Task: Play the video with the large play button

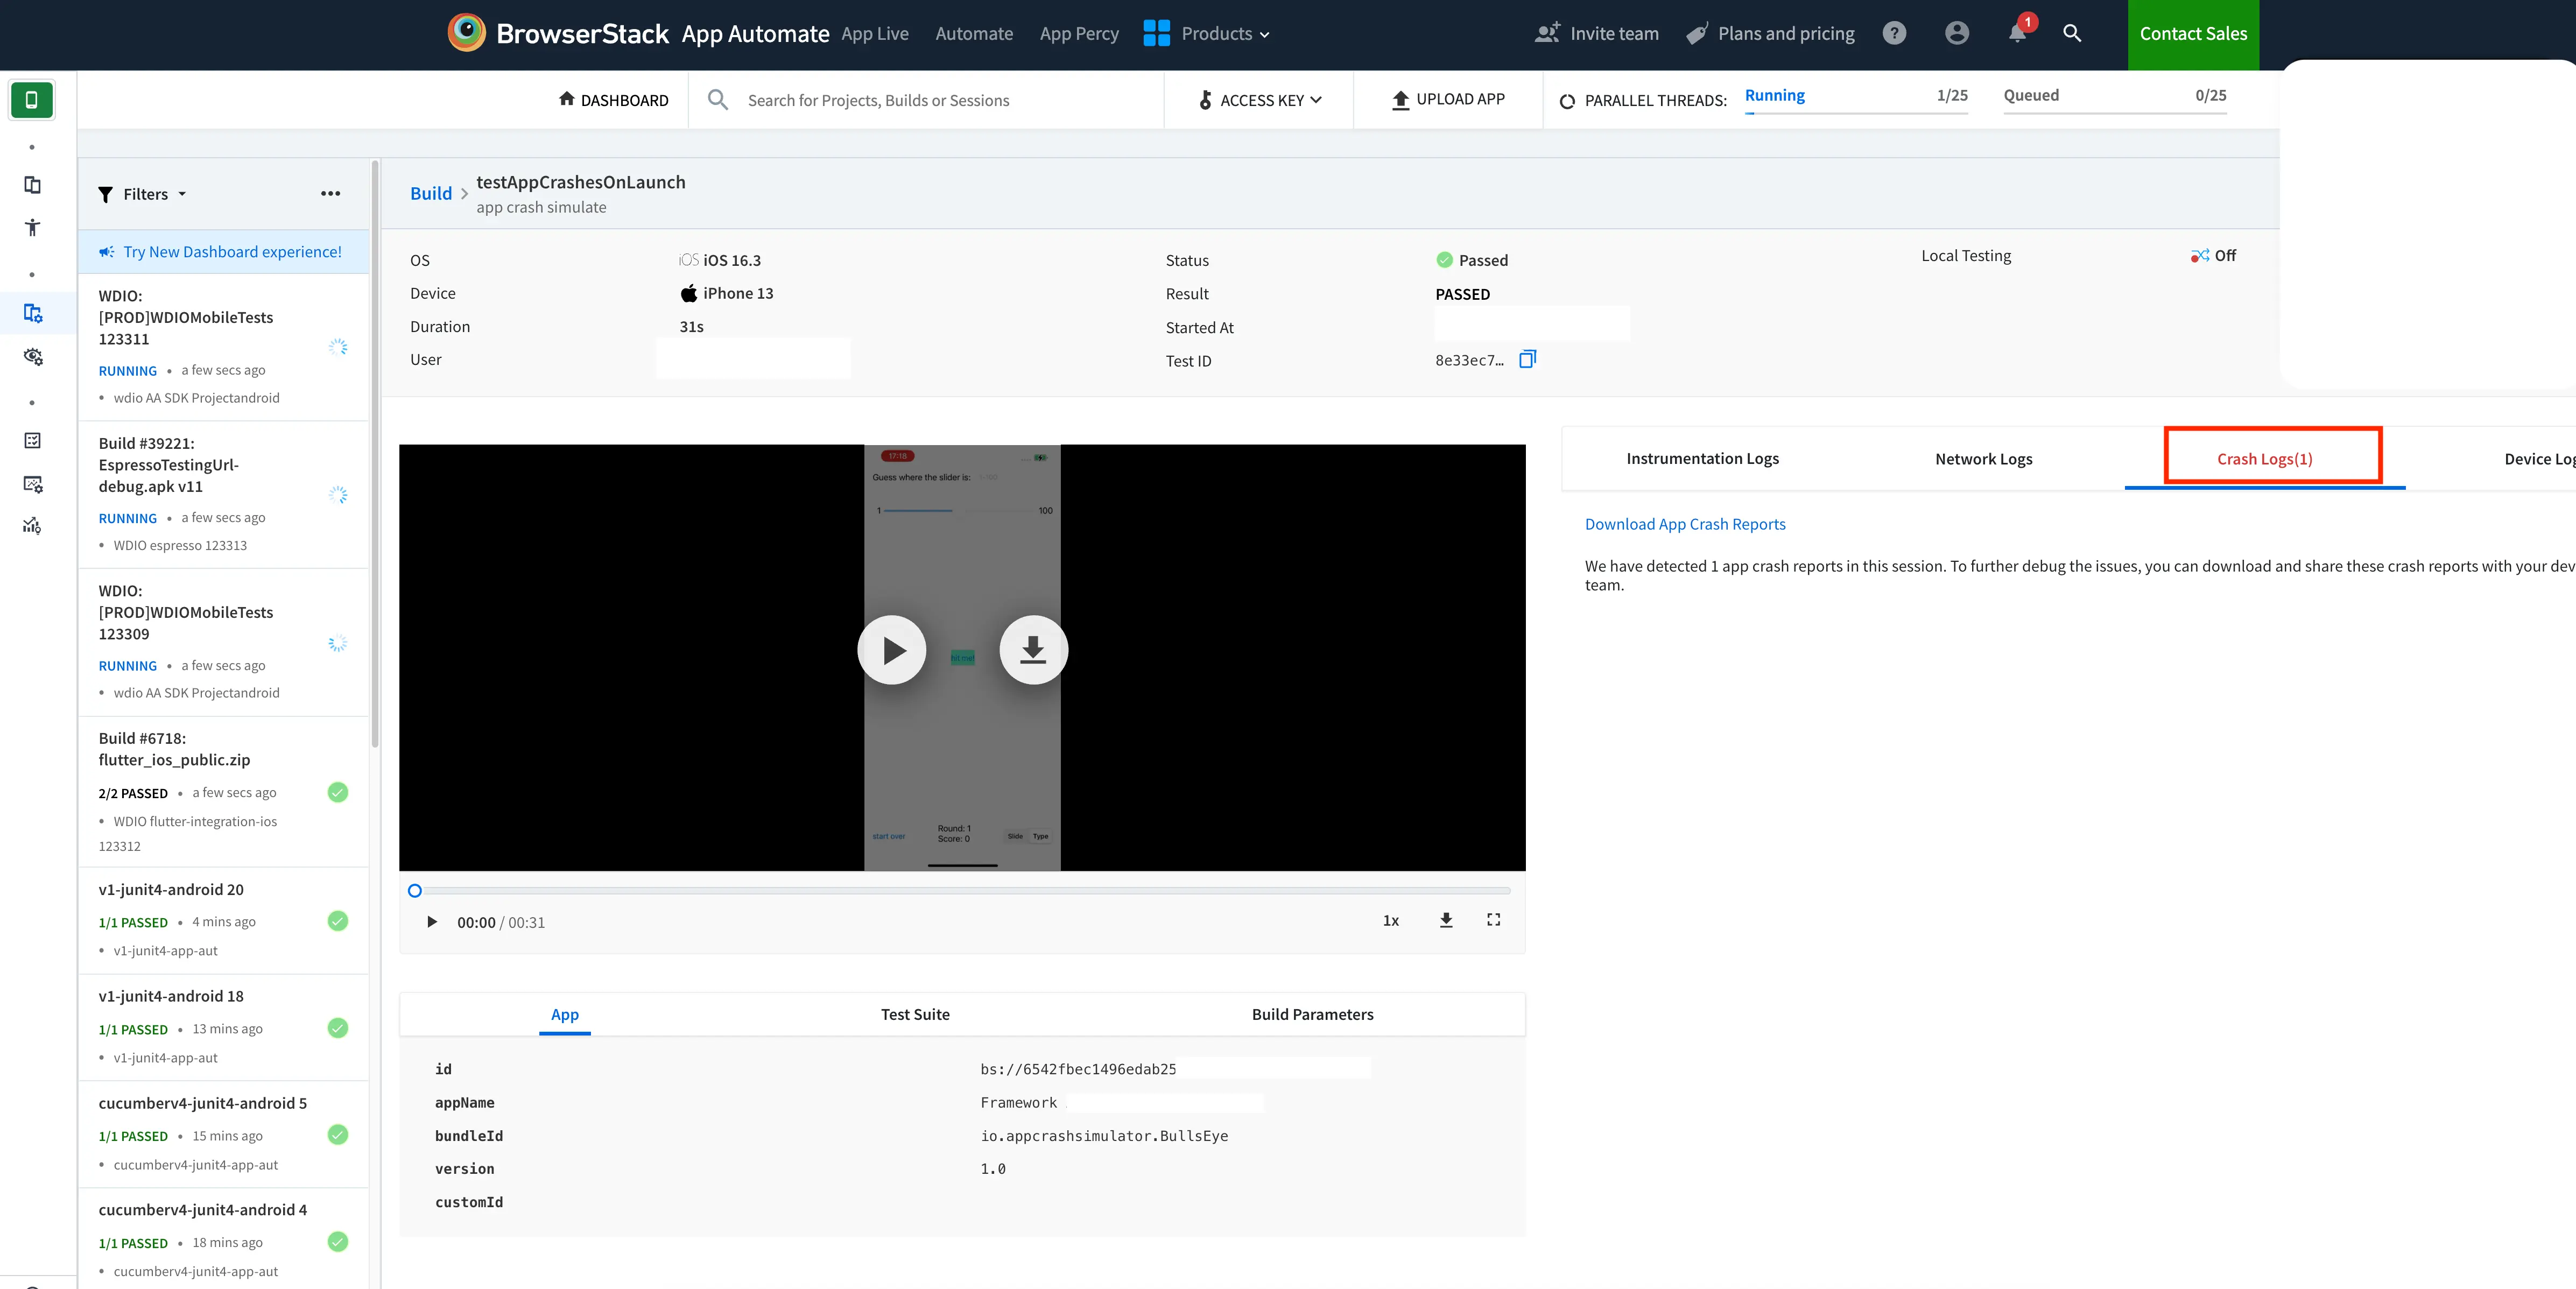Action: 892,650
